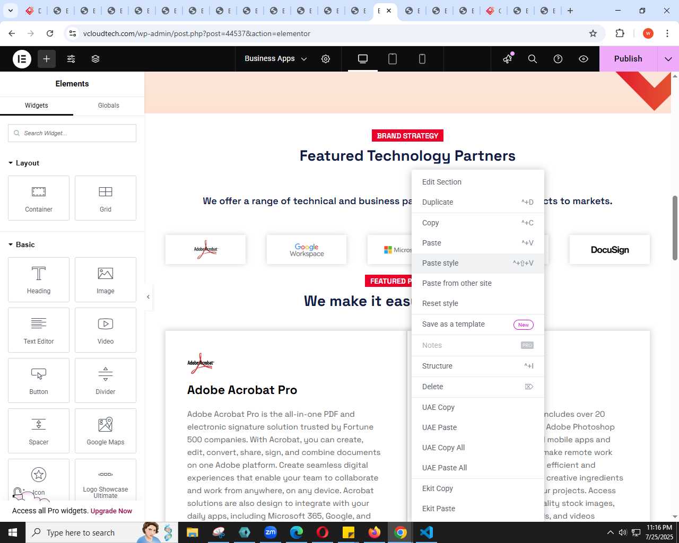This screenshot has height=543, width=679.
Task: Select the Grid widget
Action: (x=106, y=198)
